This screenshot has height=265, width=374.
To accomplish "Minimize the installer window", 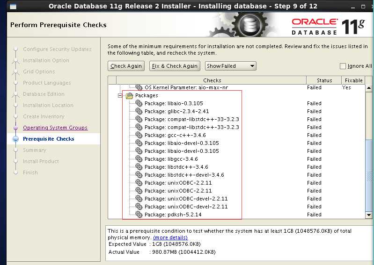I will 353,7.
